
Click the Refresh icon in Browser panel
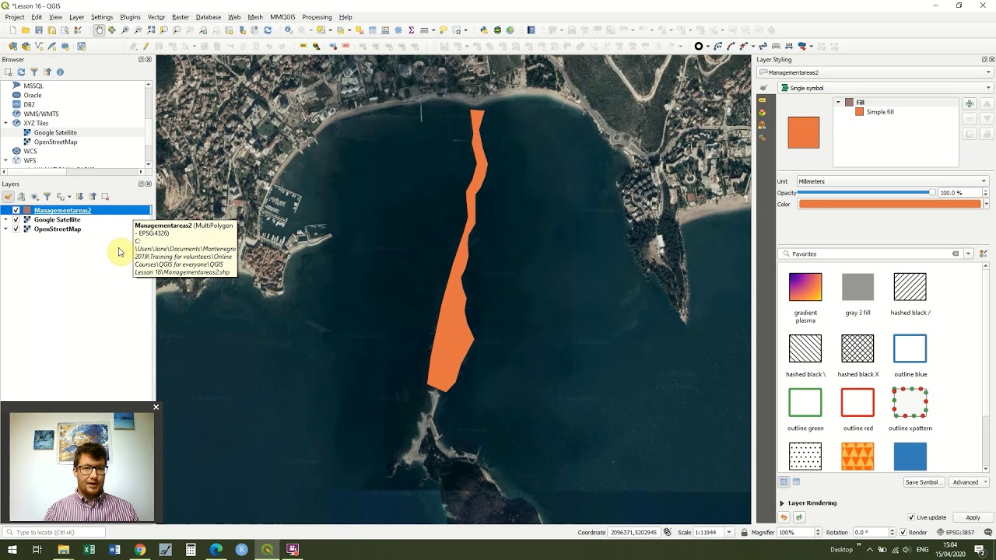(x=21, y=72)
